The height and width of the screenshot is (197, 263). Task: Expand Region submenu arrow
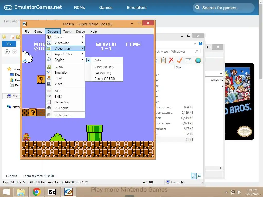tap(82, 60)
